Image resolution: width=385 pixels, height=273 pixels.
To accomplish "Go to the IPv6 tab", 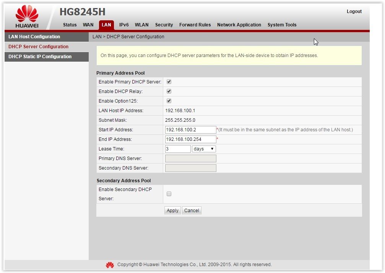I will [124, 25].
